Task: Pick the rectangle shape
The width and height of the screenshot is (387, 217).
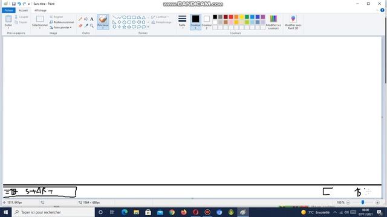Action: (x=129, y=17)
